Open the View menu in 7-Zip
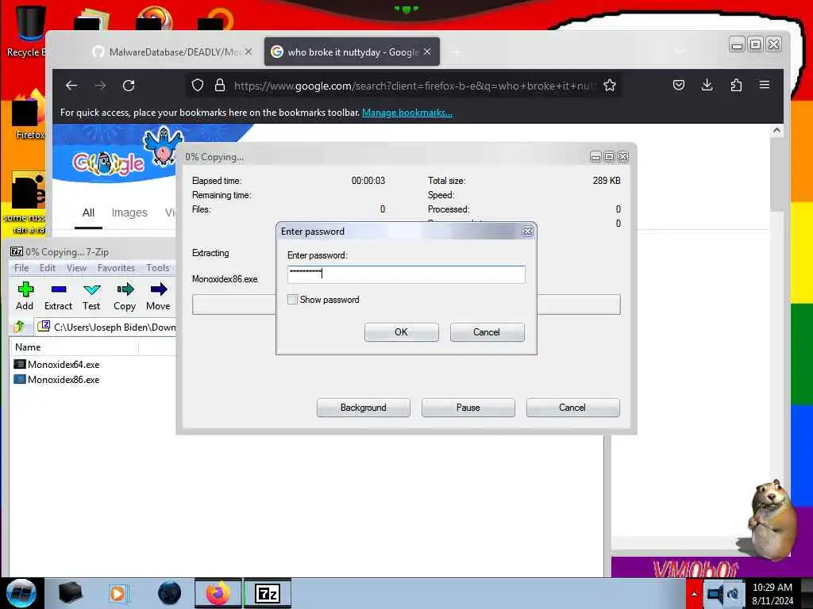This screenshot has height=609, width=813. click(76, 268)
